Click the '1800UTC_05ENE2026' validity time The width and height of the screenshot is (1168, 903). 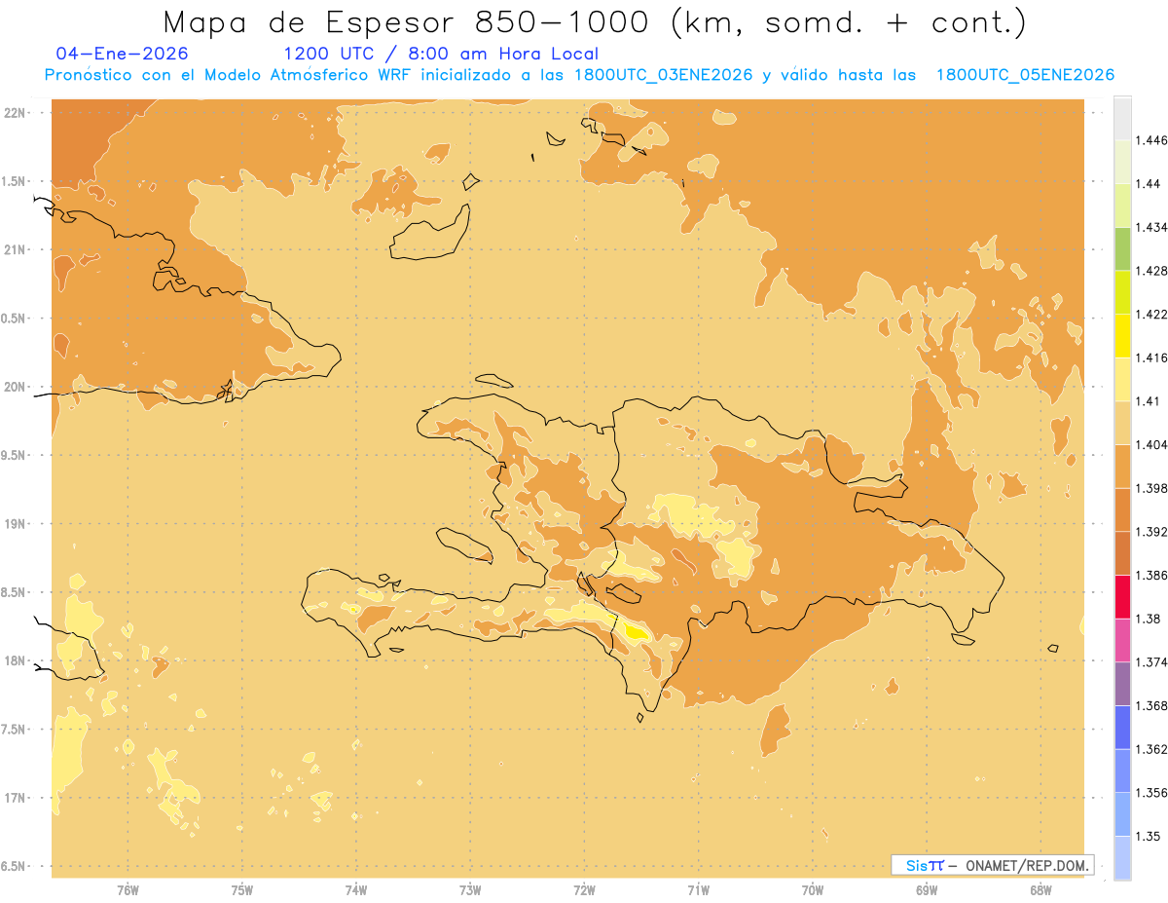(x=1025, y=76)
